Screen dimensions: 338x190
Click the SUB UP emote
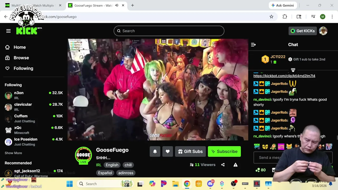pyautogui.click(x=329, y=146)
